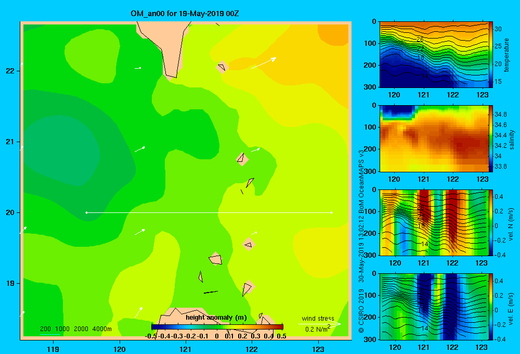
Task: Open the salinity cross-section panel
Action: (x=434, y=138)
